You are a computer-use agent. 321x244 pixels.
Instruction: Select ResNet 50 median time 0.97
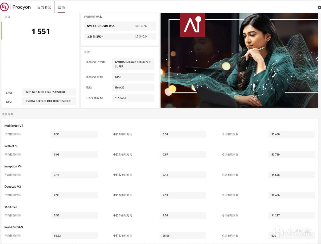pos(183,154)
